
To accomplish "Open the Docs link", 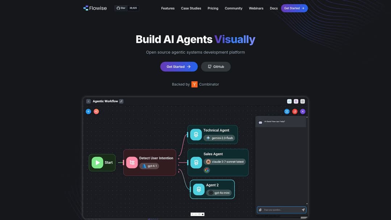I will point(274,8).
